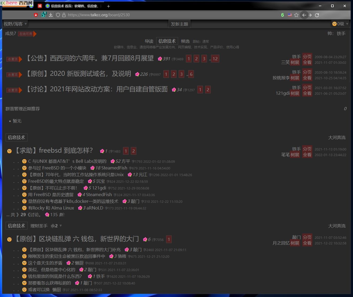Go to page 2 of 六周年 thread

(x=196, y=59)
